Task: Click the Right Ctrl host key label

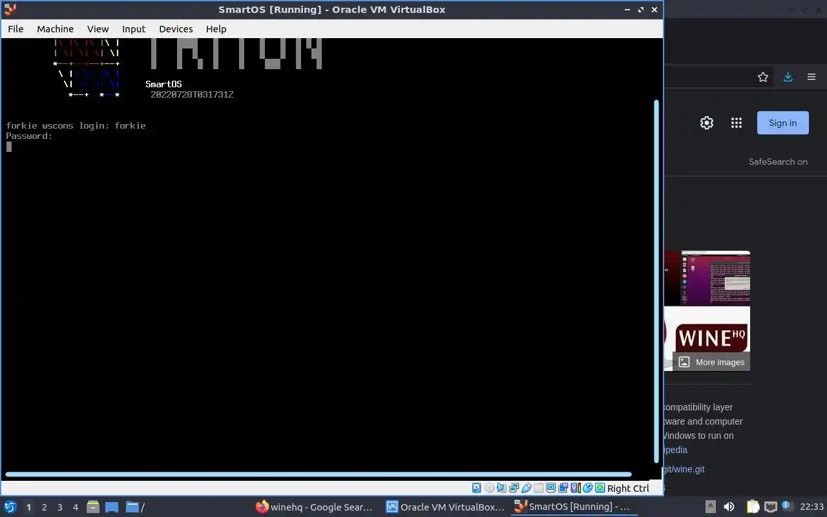Action: [628, 489]
